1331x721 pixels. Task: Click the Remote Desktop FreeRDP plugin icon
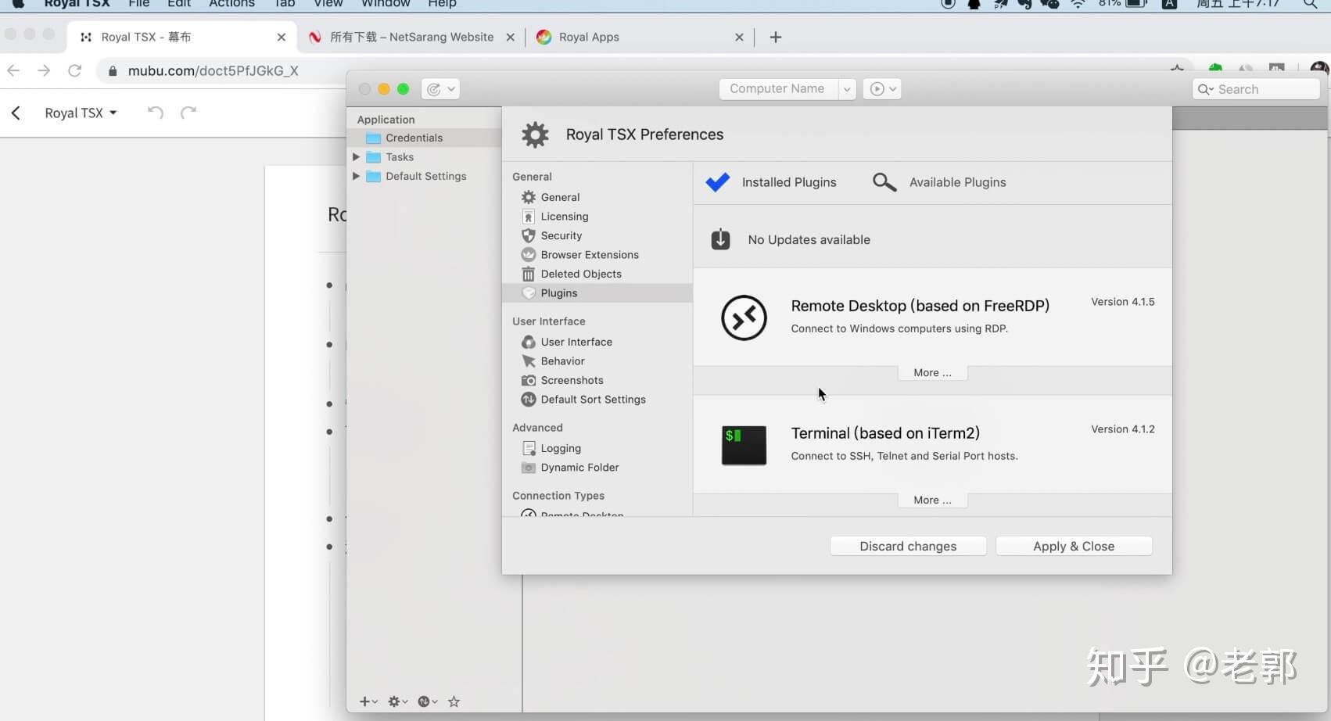743,317
